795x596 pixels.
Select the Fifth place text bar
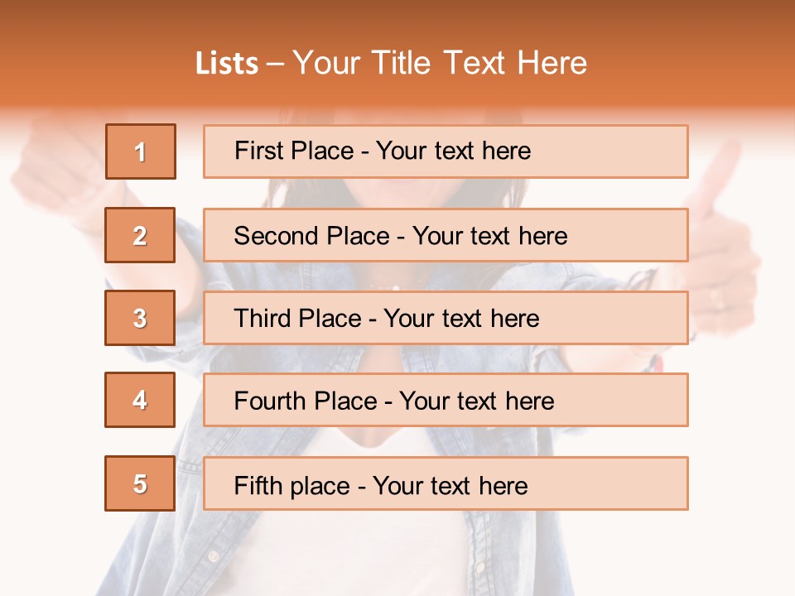coord(446,483)
